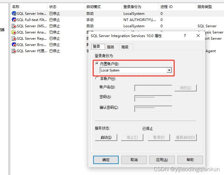Click 已停止 status of SQL Server 代理 row
The height and width of the screenshot is (175, 224).
pos(55,51)
